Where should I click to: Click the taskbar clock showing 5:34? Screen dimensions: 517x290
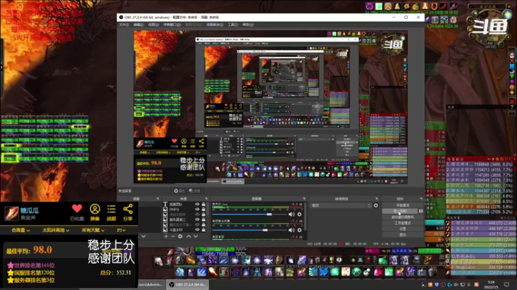pos(491,284)
